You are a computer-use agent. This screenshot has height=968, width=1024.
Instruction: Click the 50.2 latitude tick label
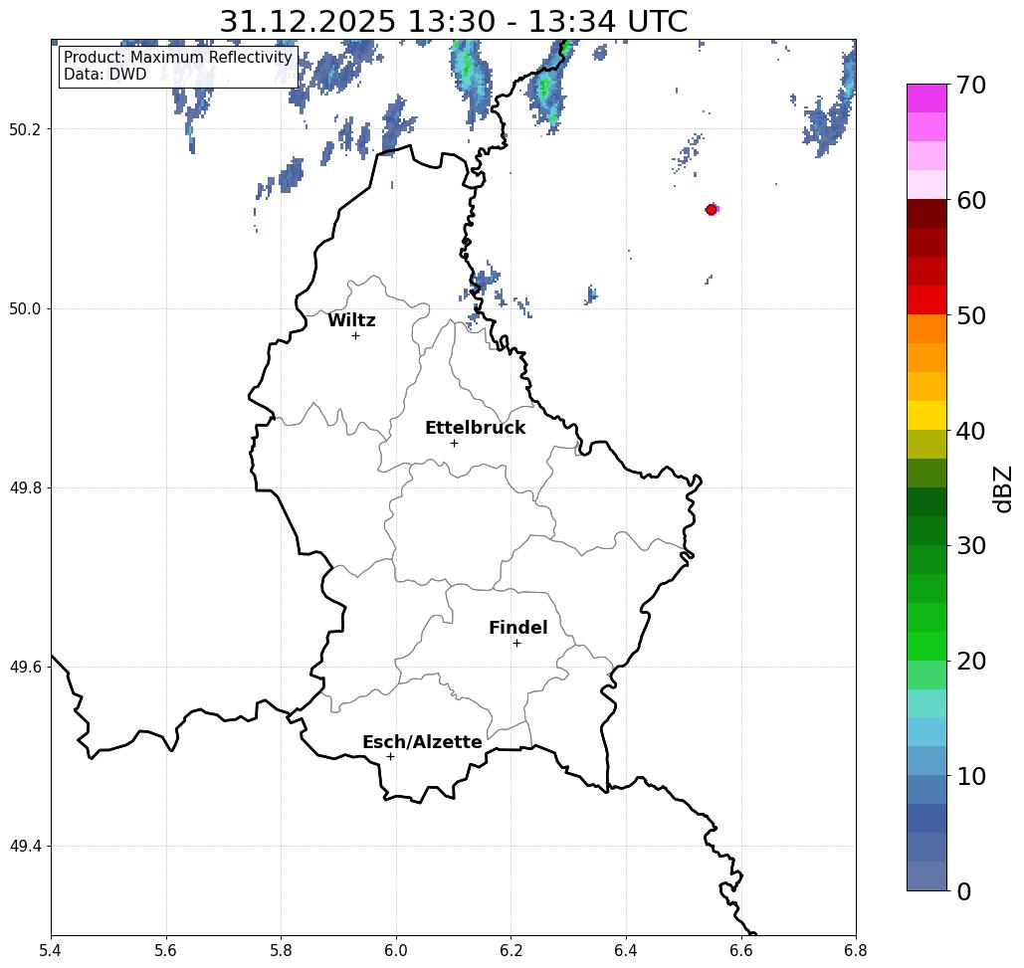(x=25, y=129)
